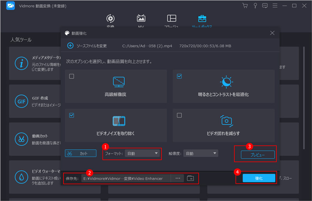312x201 pixels.
Task: Switch to the Toolbox tab
Action: point(202,21)
